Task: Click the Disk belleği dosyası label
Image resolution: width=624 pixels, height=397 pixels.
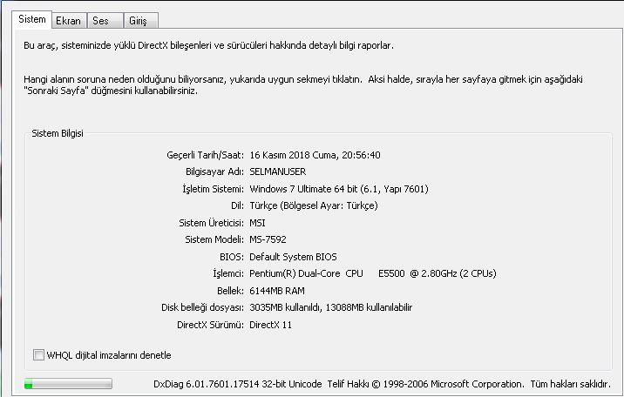Action: [x=202, y=307]
